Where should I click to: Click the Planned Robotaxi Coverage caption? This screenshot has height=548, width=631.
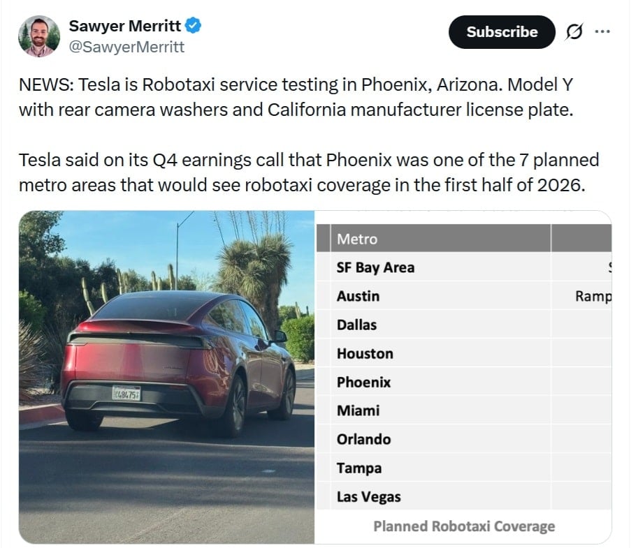coord(463,526)
